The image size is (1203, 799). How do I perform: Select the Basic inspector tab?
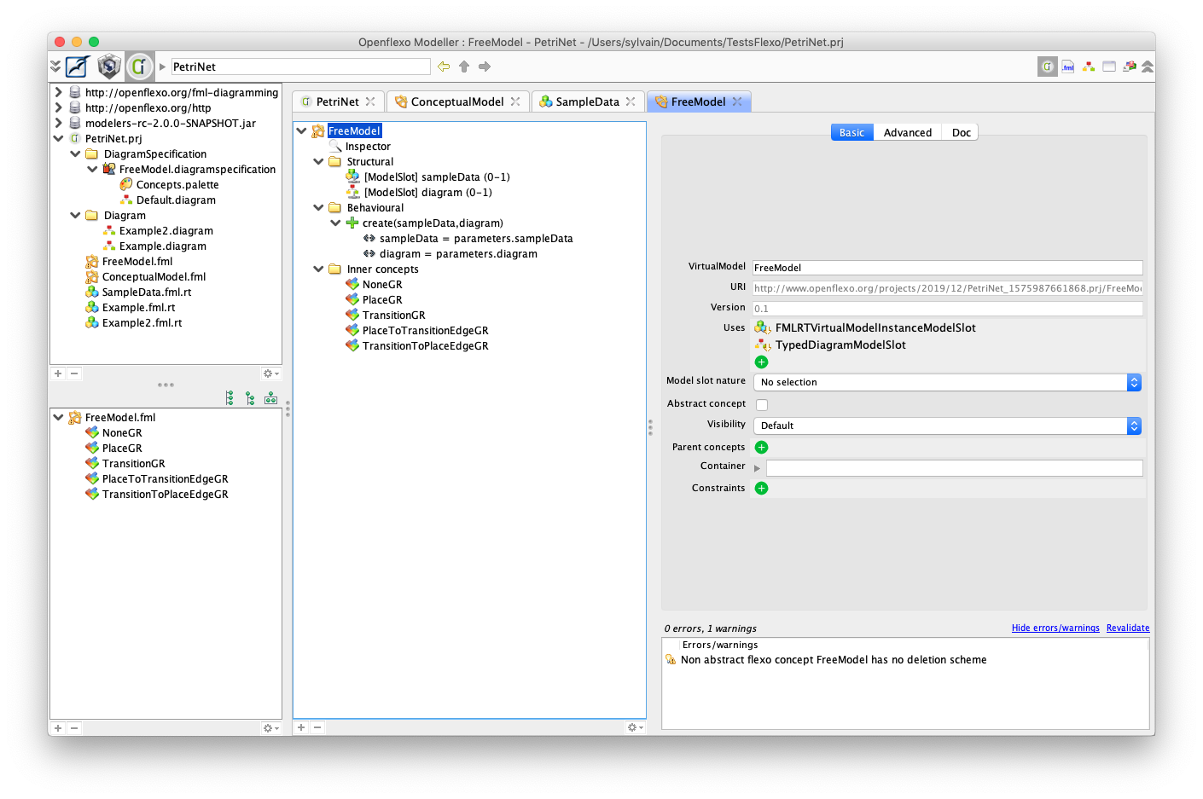pyautogui.click(x=852, y=132)
